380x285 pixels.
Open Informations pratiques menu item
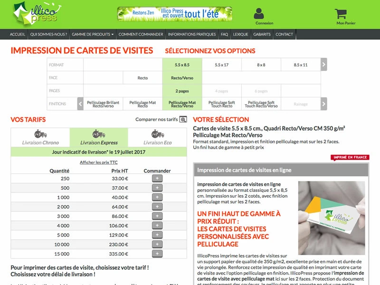192,34
